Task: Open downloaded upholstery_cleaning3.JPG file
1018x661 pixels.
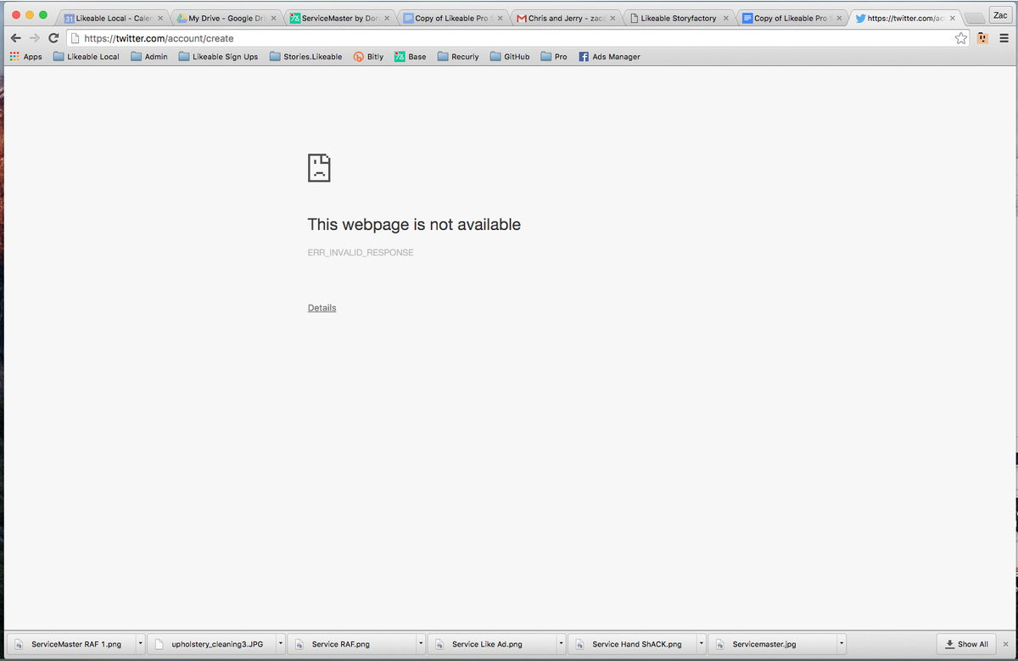Action: pyautogui.click(x=210, y=644)
